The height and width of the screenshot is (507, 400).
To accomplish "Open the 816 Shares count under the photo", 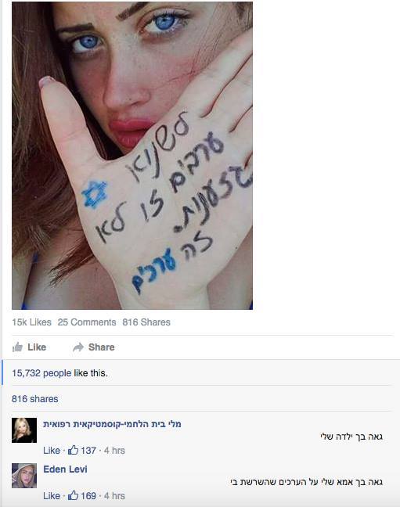I will 146,322.
